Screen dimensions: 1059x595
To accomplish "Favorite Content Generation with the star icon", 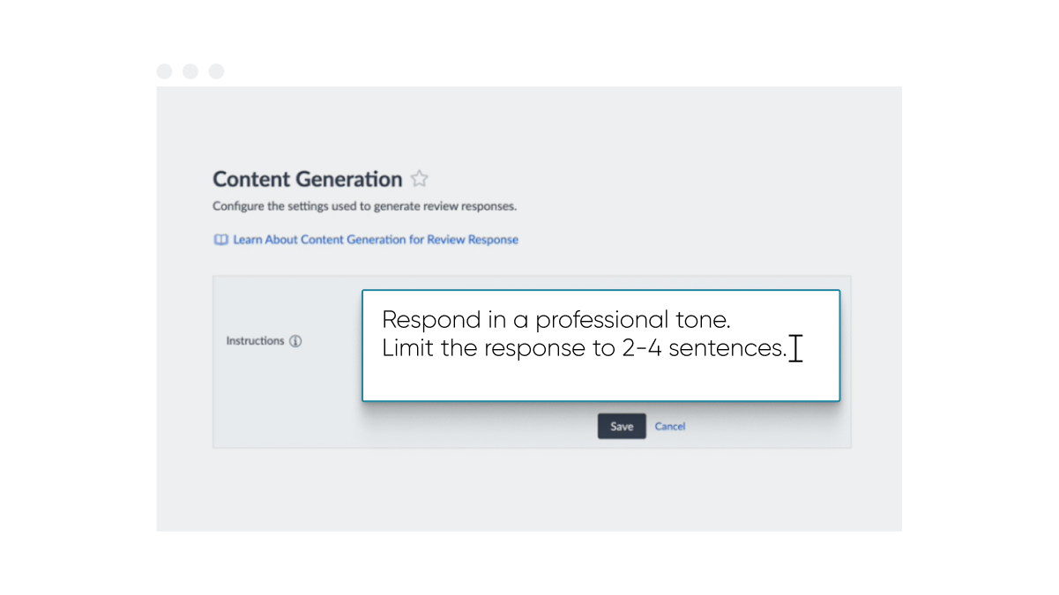I will point(420,179).
